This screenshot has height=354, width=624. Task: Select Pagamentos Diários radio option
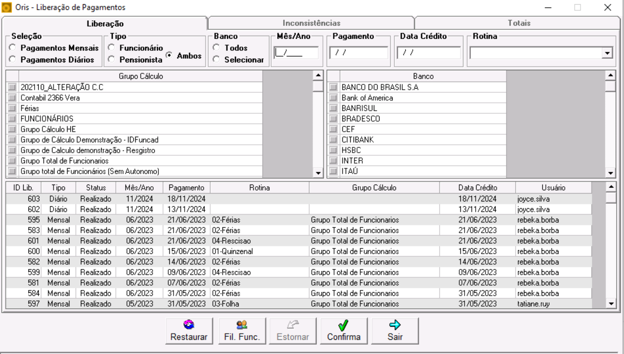tap(13, 59)
